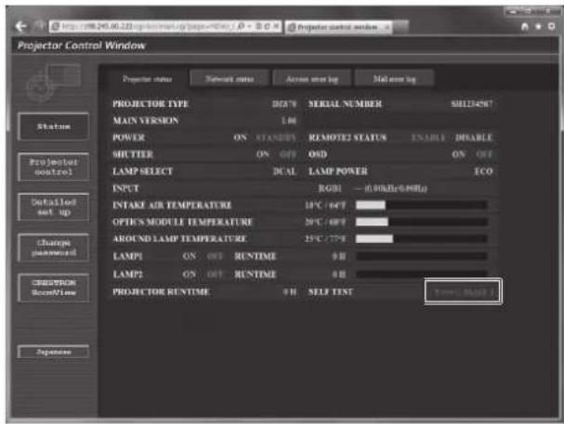Open the Change password sidebar button

(54, 248)
